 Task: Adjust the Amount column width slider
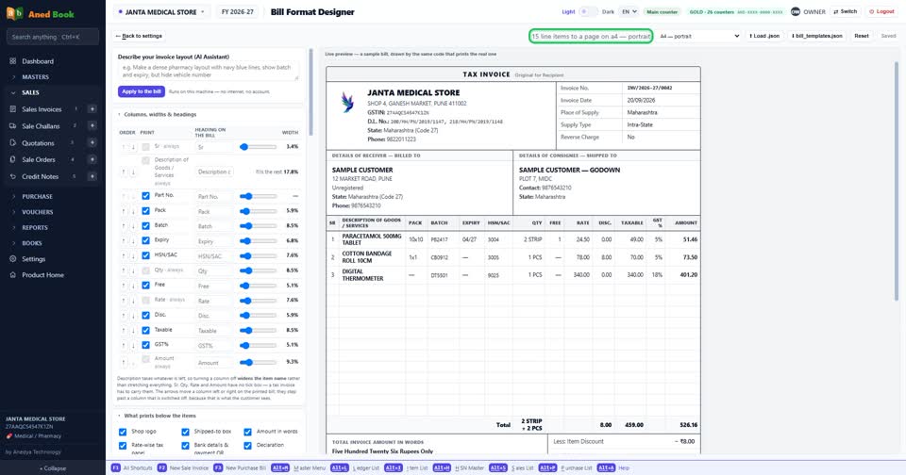[x=258, y=363]
